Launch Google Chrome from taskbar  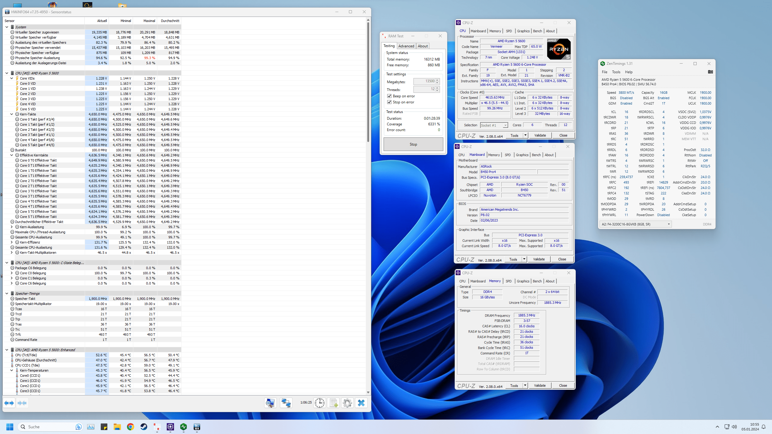pyautogui.click(x=131, y=427)
